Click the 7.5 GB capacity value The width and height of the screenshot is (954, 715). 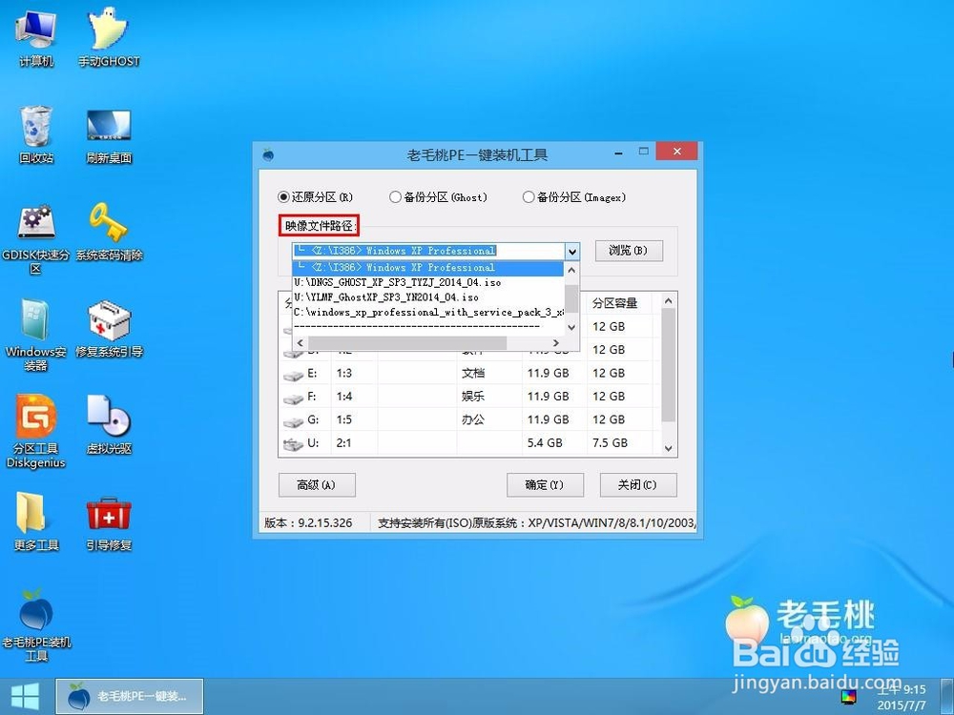[x=610, y=443]
